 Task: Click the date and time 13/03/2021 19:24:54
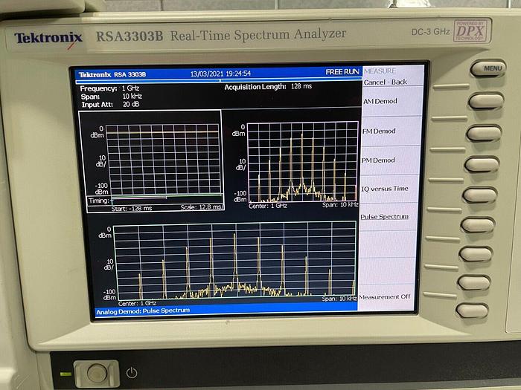[x=220, y=74]
